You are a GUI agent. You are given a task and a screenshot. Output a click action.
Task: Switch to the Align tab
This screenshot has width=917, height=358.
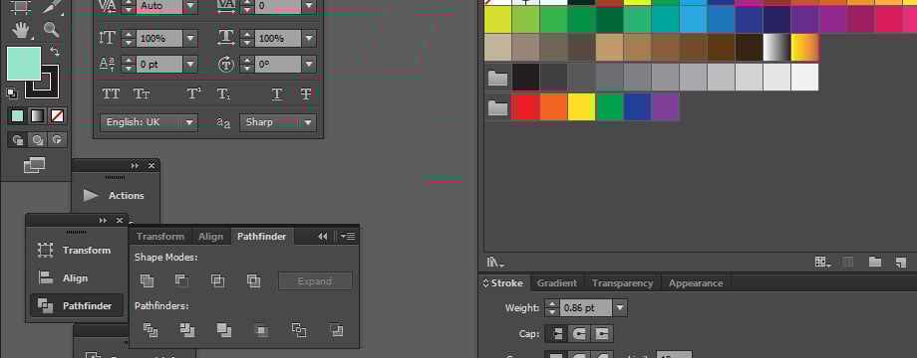pos(210,236)
